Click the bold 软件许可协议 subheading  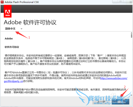(12, 47)
